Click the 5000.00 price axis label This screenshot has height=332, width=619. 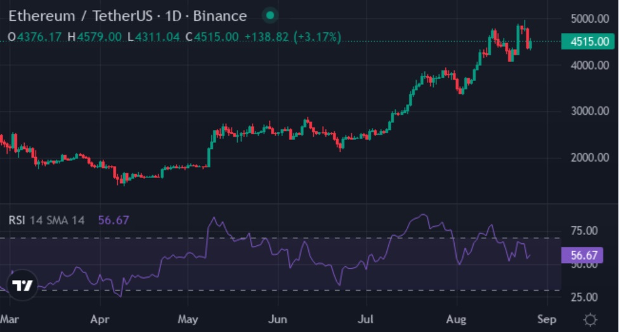590,18
